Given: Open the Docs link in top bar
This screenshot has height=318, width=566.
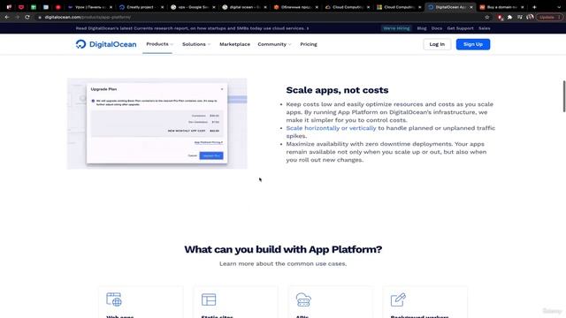Looking at the screenshot, I should pyautogui.click(x=437, y=28).
